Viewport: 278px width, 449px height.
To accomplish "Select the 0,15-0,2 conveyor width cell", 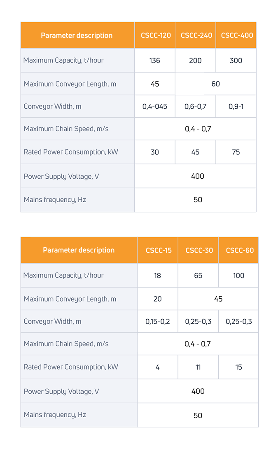I will 158,321.
